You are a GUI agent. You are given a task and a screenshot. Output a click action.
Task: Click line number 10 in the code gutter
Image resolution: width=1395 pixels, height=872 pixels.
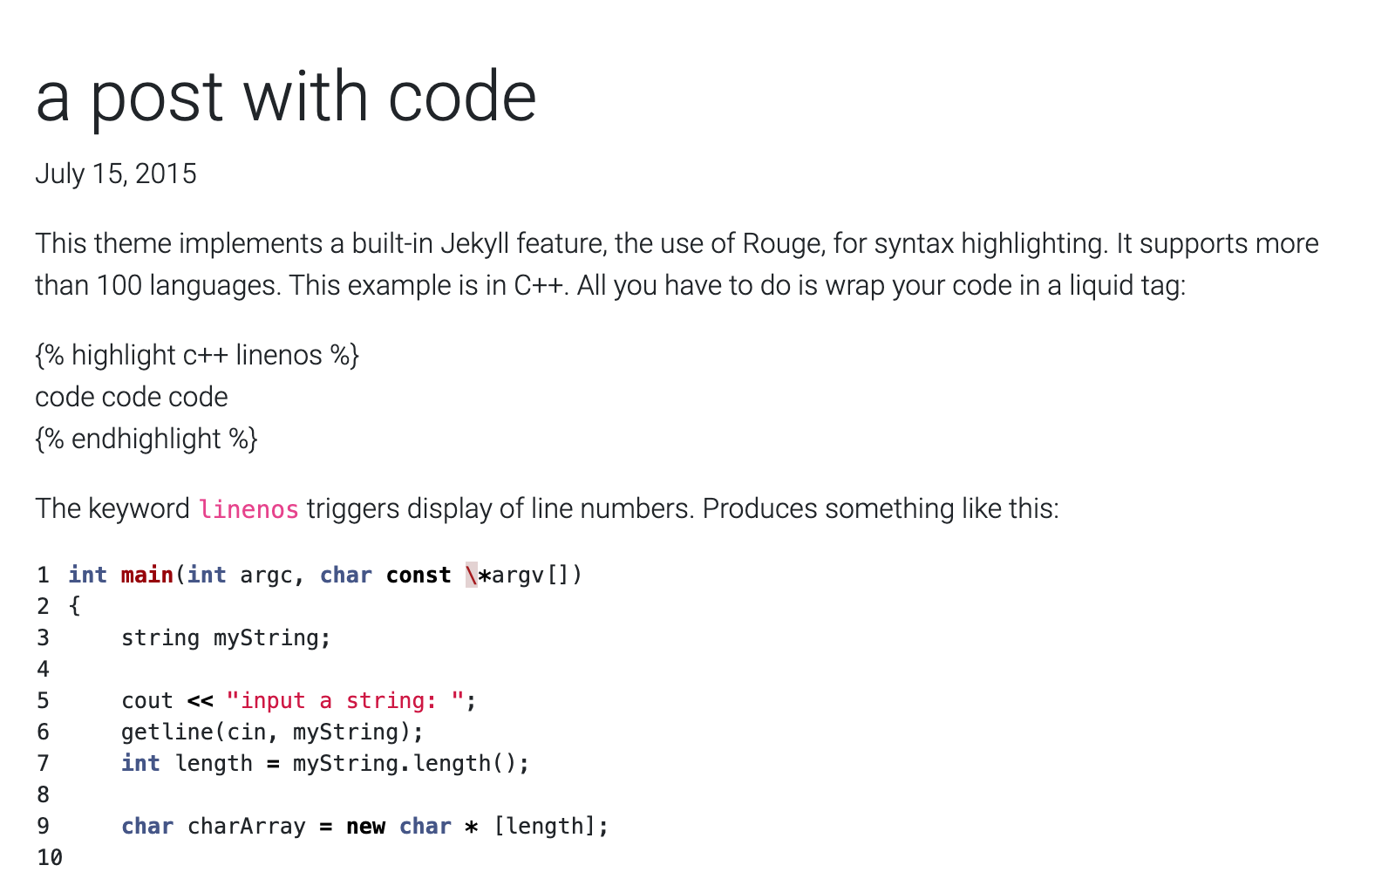coord(49,858)
